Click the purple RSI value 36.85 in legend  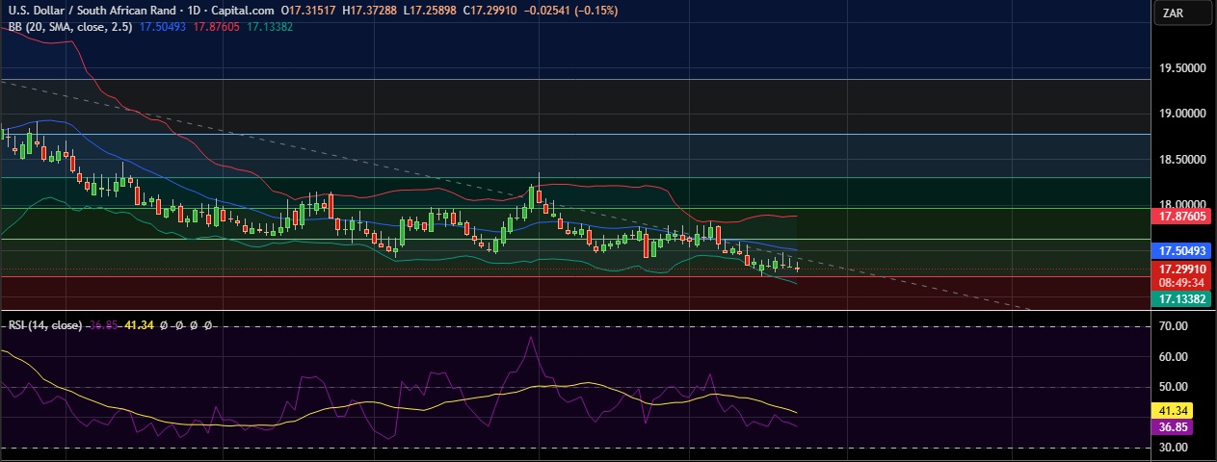coord(104,325)
